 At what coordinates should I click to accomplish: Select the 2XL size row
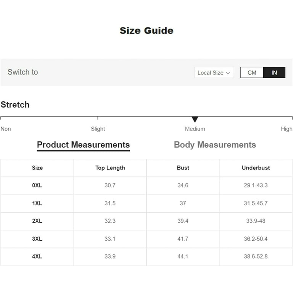(37, 221)
